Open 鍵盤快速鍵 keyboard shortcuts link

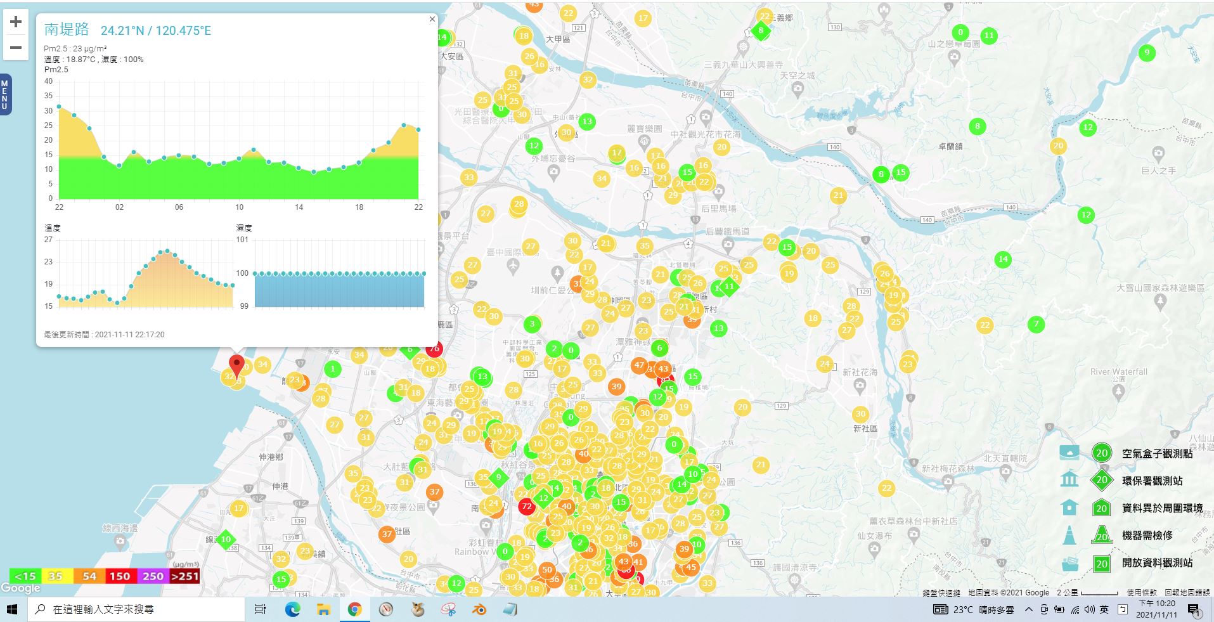click(941, 593)
